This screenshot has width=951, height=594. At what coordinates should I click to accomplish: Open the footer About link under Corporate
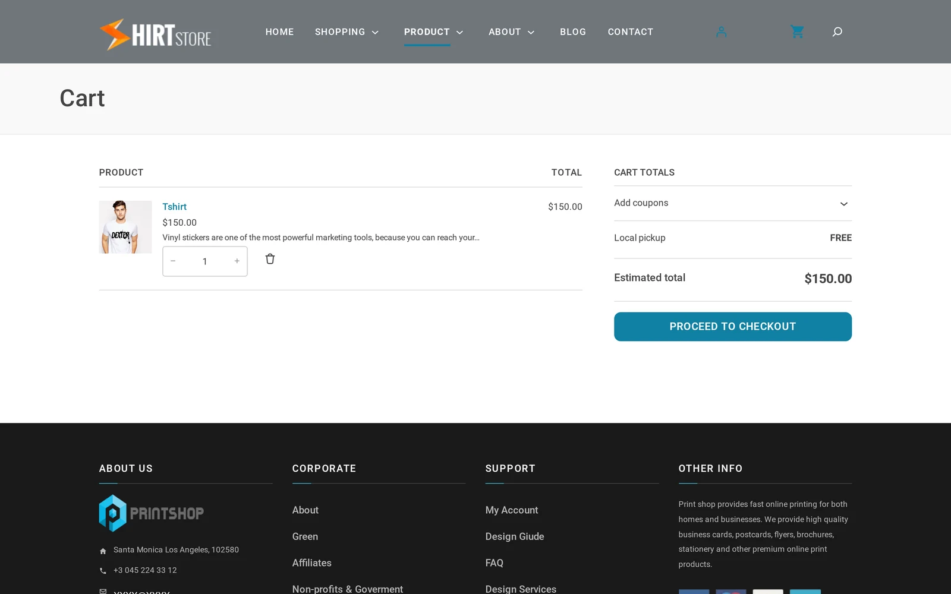click(x=305, y=510)
